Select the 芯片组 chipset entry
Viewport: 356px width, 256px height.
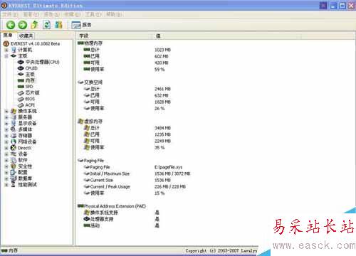click(x=32, y=93)
